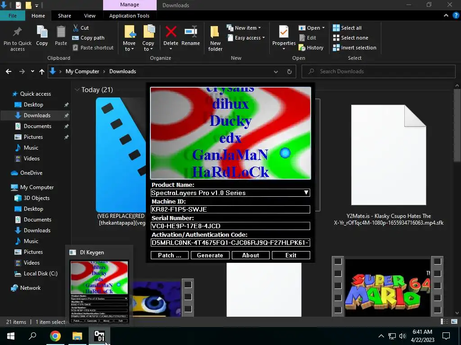Switch to large thumbnails view in status bar
461x345 pixels.
point(454,322)
